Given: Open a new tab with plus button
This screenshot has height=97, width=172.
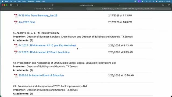Looking at the screenshot, I should click(166, 5).
